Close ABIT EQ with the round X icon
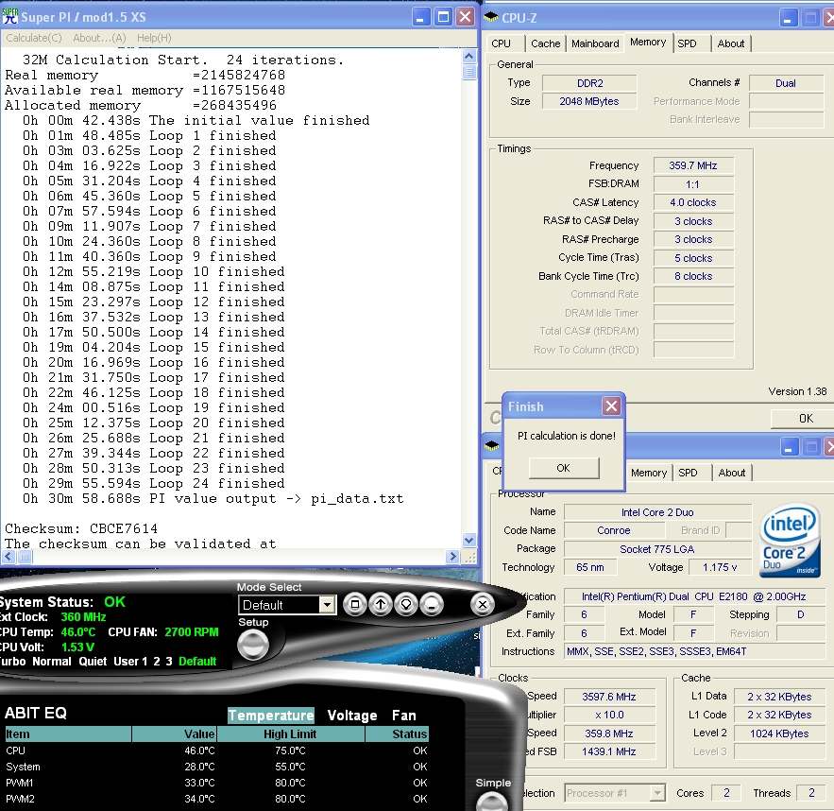Viewport: 834px width, 811px height. (483, 605)
